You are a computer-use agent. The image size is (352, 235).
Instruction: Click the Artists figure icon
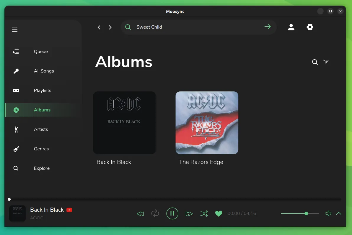tap(16, 130)
